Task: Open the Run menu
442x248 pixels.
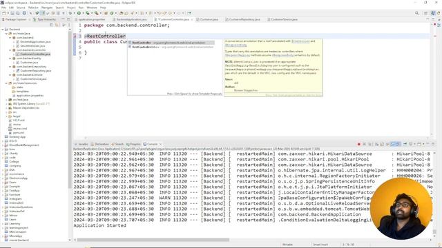Action: (x=81, y=8)
